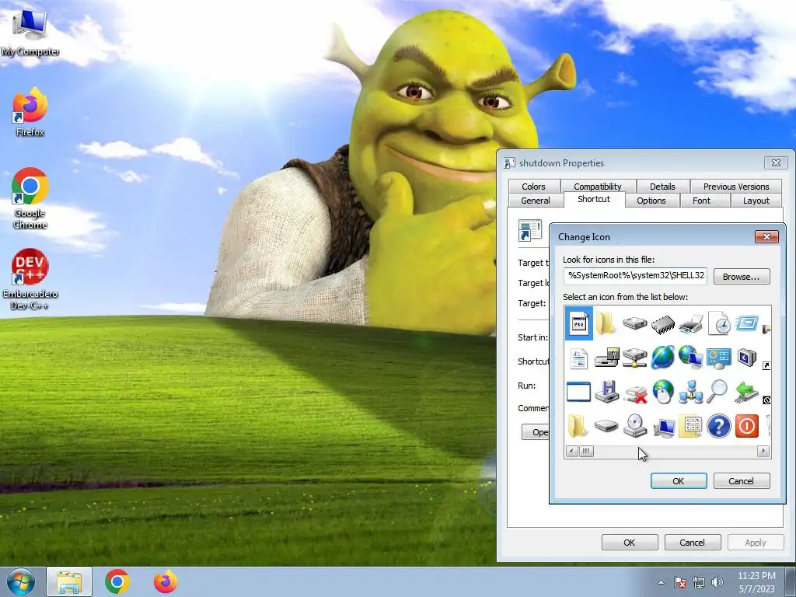Click the icon file path text field
This screenshot has height=597, width=796.
[x=635, y=276]
